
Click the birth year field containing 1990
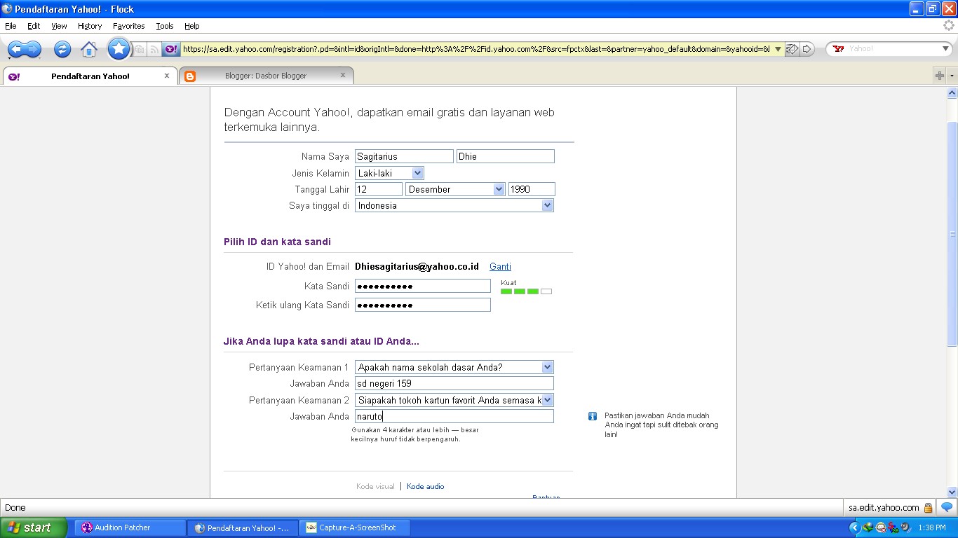click(532, 189)
